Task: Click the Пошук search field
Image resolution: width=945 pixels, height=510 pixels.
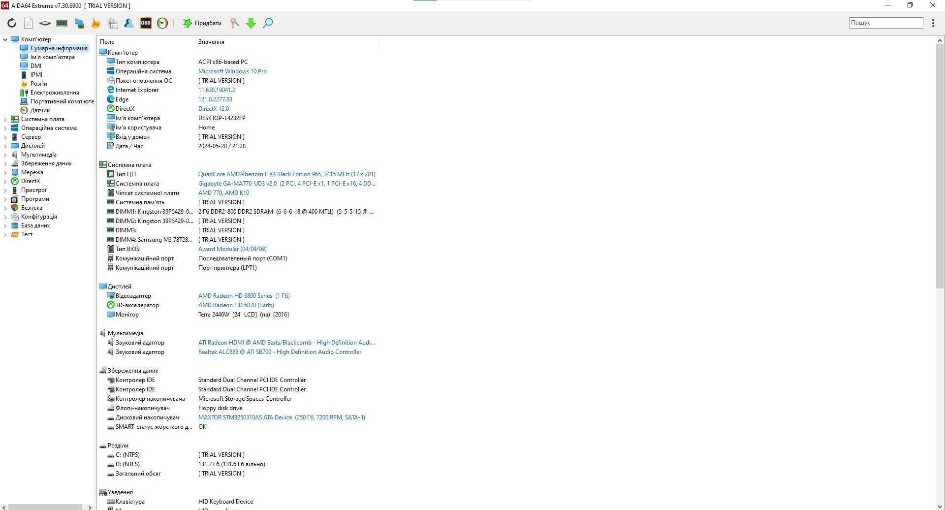Action: click(x=886, y=23)
